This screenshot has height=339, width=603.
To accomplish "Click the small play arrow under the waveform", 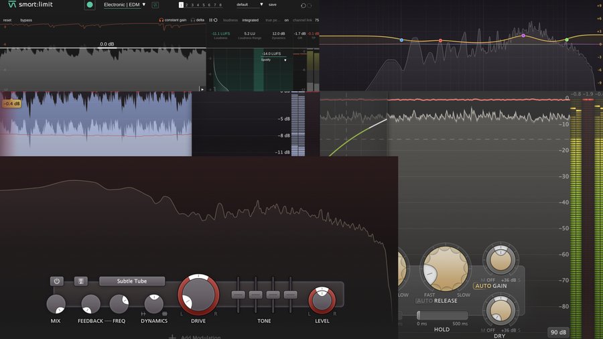I will [x=202, y=89].
